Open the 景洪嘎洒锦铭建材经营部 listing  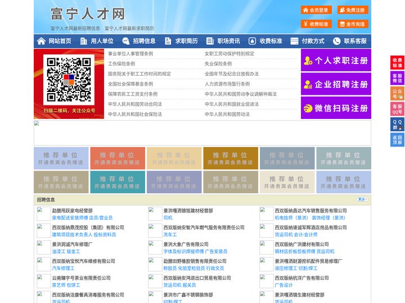point(188,210)
